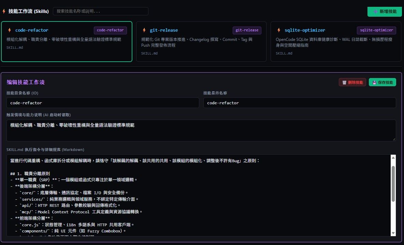Save the skill with 保存技能
The height and width of the screenshot is (245, 404).
[383, 82]
